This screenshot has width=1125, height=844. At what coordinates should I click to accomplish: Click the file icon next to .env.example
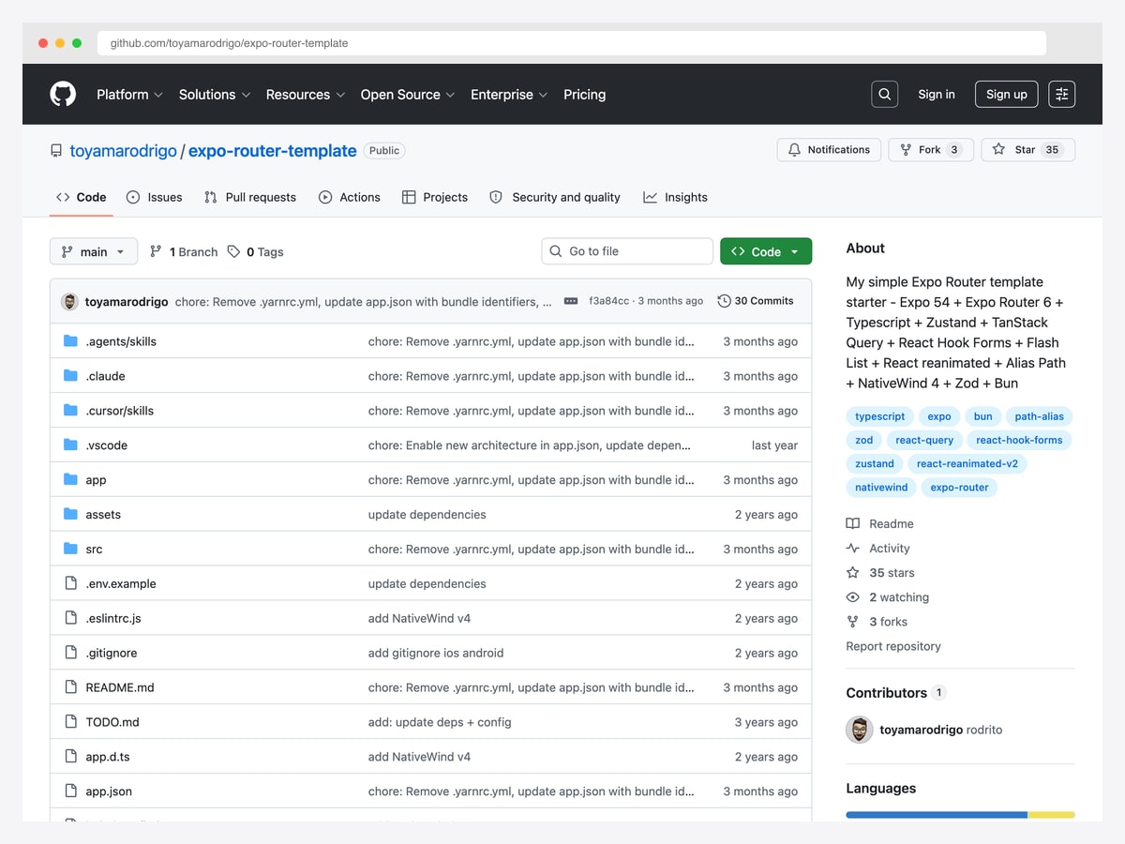pos(70,583)
